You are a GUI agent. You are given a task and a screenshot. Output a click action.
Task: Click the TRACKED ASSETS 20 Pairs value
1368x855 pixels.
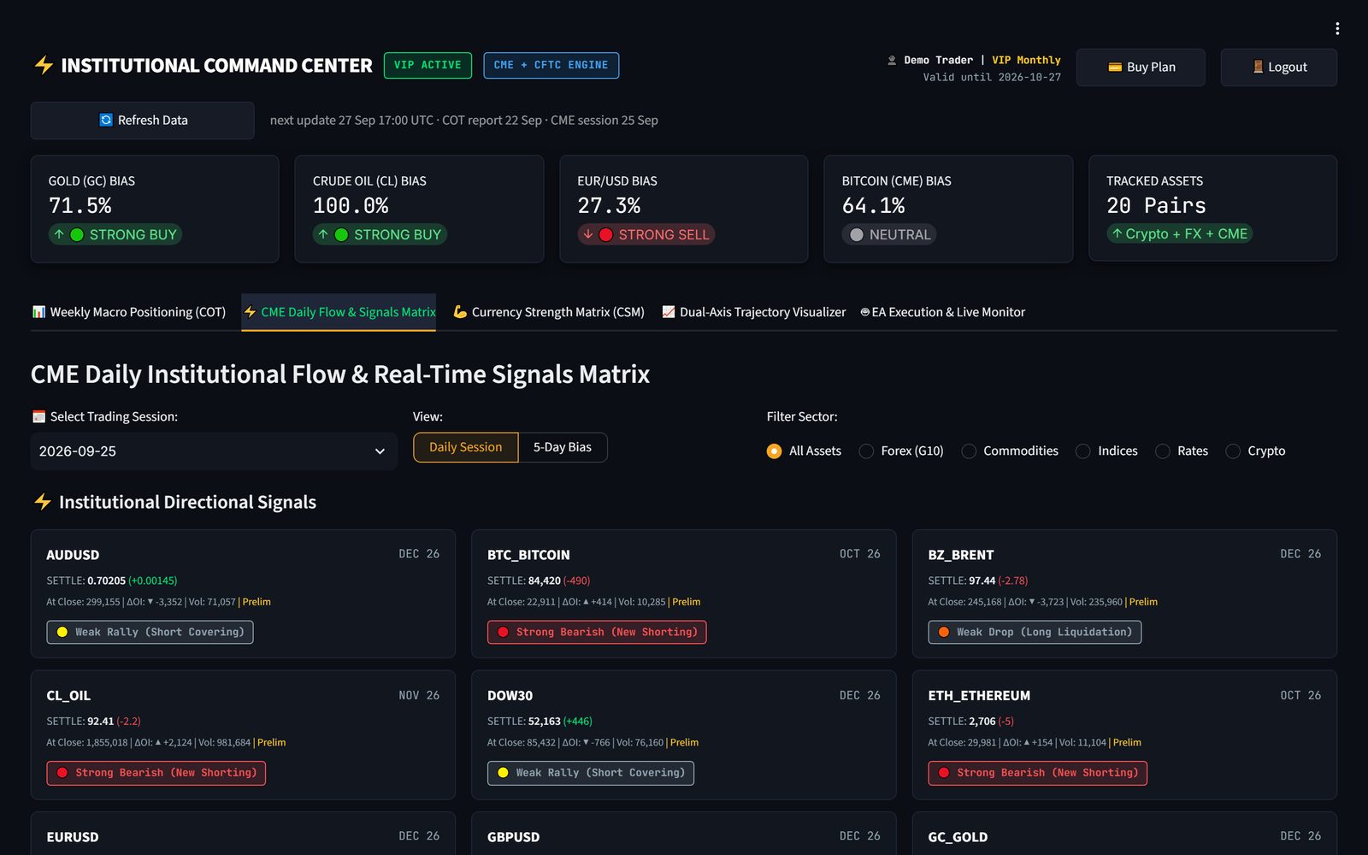(1156, 206)
